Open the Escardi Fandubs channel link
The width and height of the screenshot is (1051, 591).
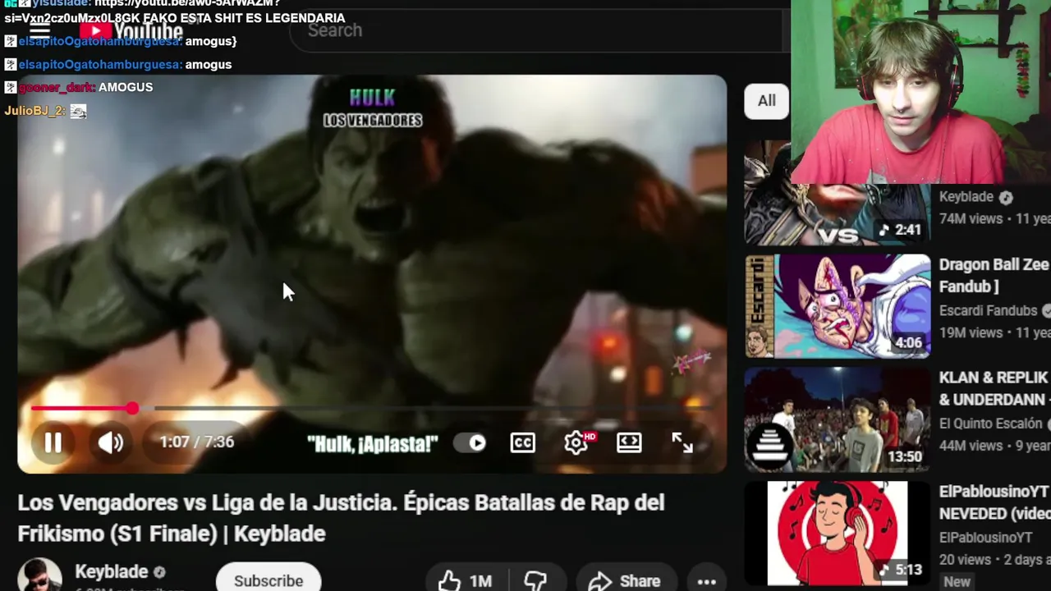tap(988, 311)
